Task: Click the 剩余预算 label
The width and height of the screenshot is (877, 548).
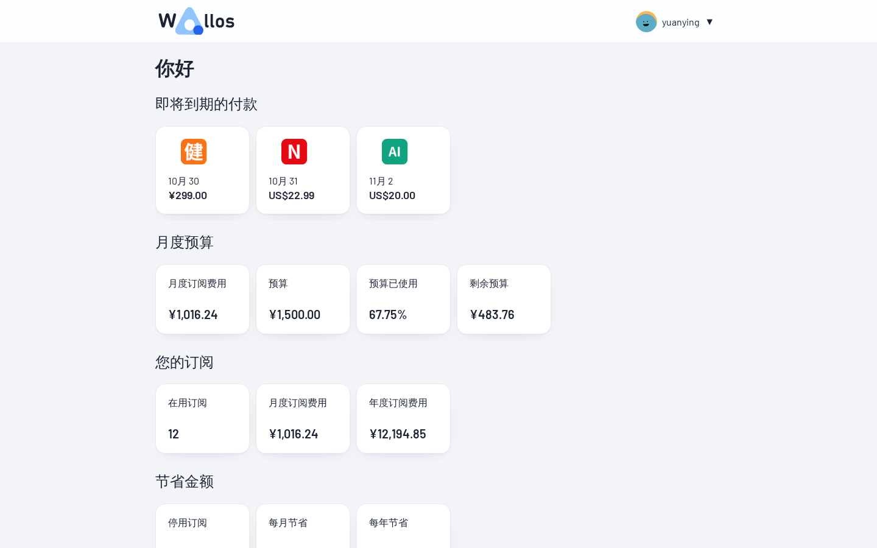Action: coord(489,284)
